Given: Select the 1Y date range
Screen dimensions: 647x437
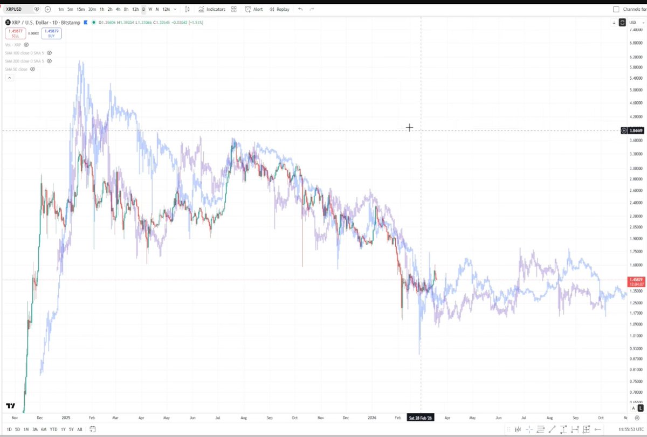Looking at the screenshot, I should 63,429.
